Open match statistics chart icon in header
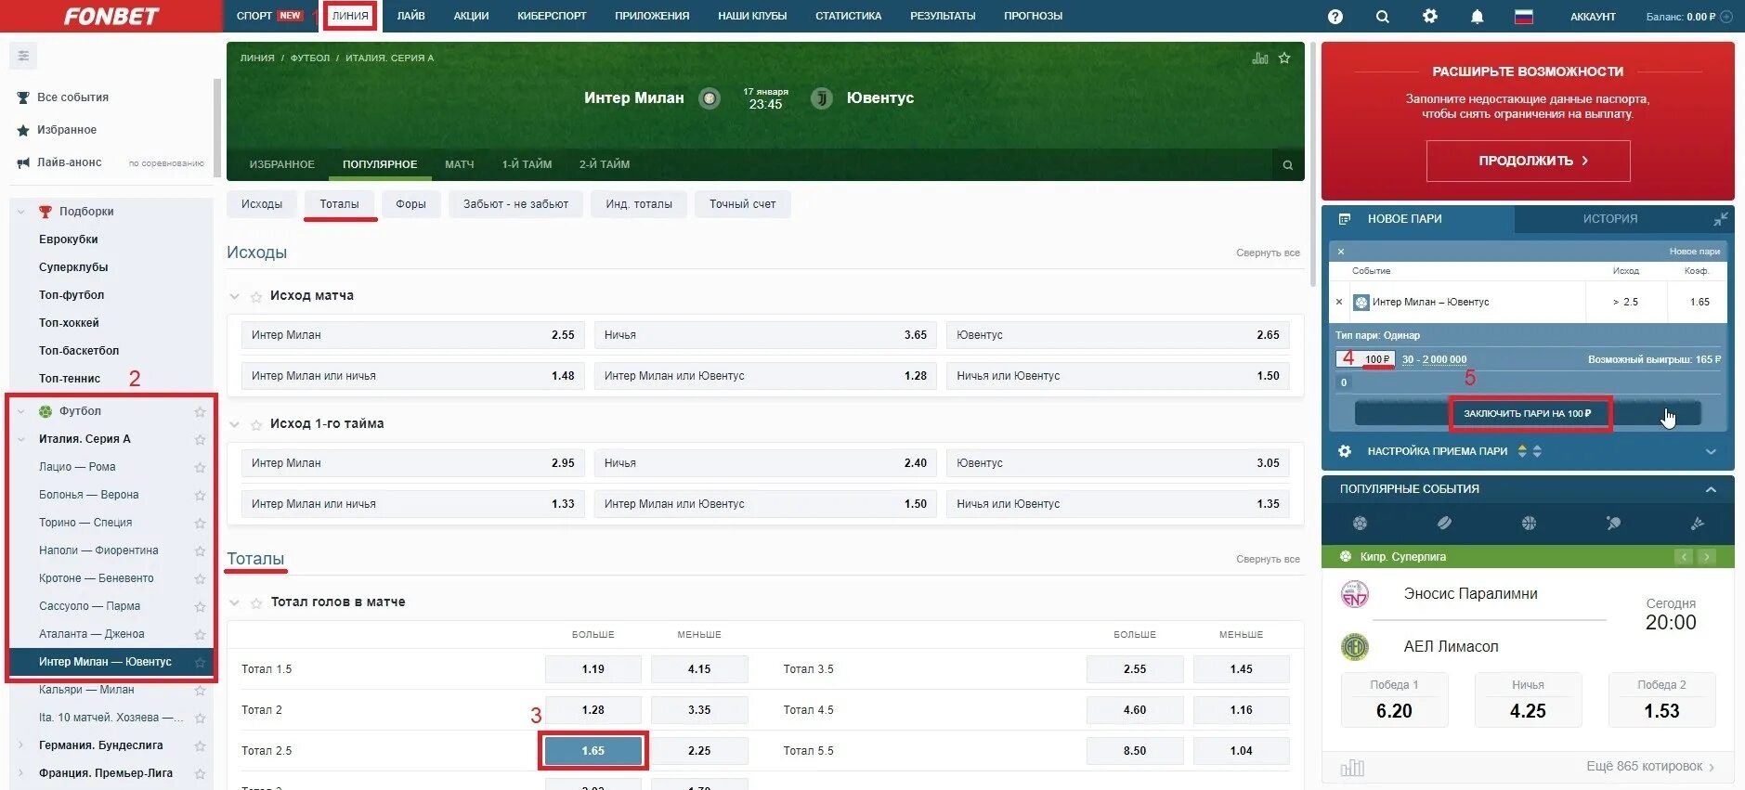The image size is (1745, 790). [x=1260, y=58]
